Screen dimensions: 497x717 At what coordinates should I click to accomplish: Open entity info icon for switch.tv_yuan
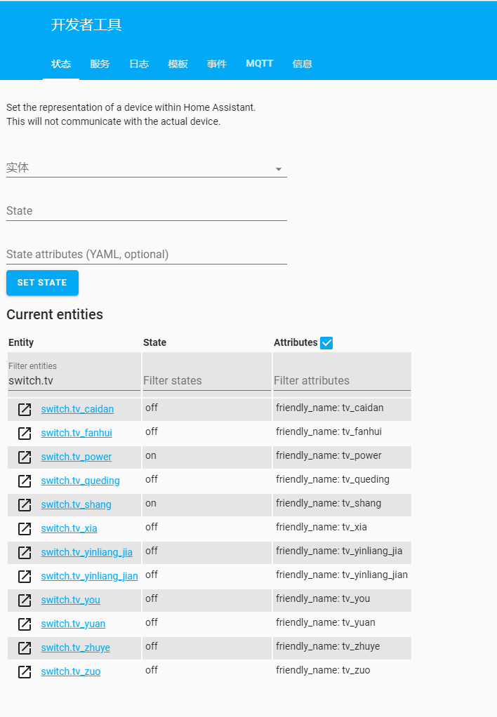coord(25,624)
